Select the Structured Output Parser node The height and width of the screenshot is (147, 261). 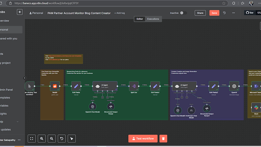pyautogui.click(x=111, y=107)
